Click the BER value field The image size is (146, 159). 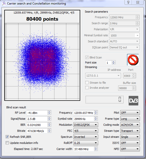pos(37,125)
